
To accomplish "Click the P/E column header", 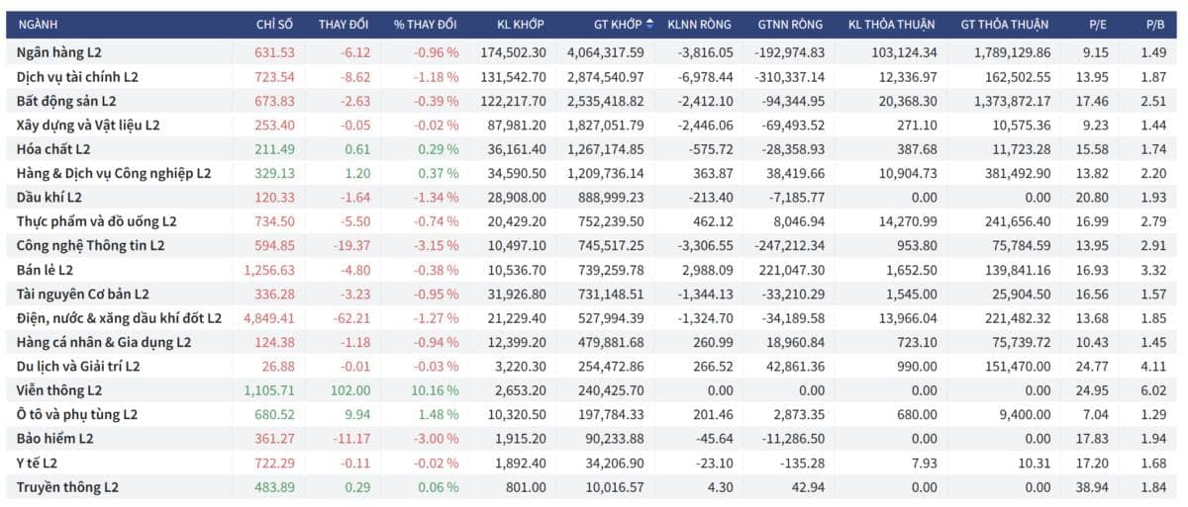I will [x=1095, y=24].
